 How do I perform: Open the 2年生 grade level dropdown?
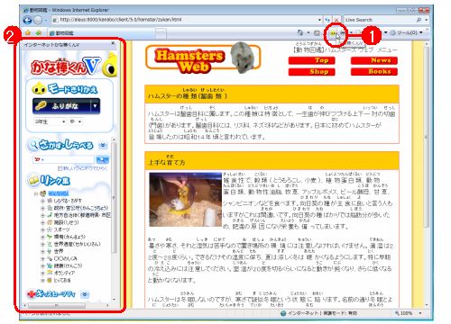(50, 121)
